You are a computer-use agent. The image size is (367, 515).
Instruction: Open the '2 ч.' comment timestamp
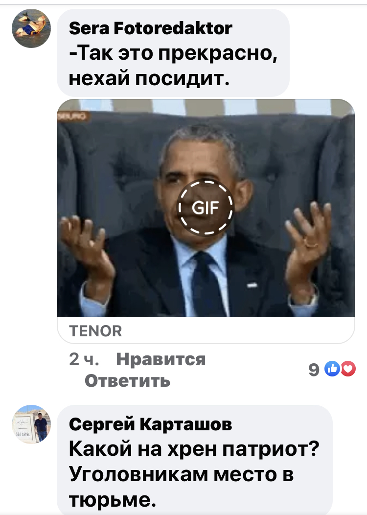84,359
